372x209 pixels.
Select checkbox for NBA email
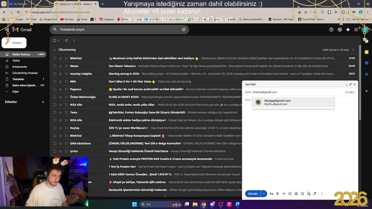(55, 82)
